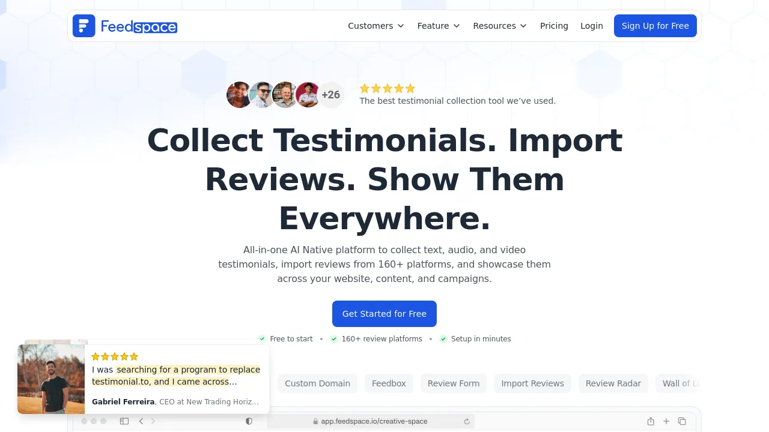Click the plus new-tab icon in the mockup

666,421
